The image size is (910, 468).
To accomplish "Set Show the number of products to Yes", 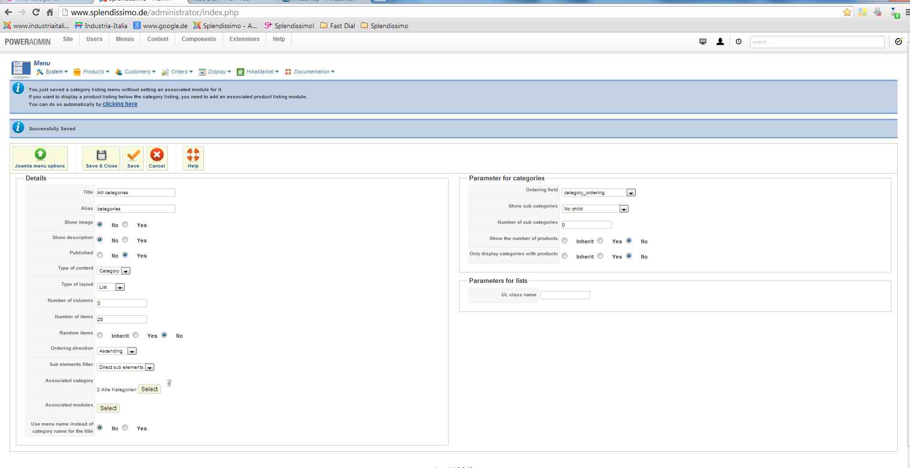I will pos(600,240).
